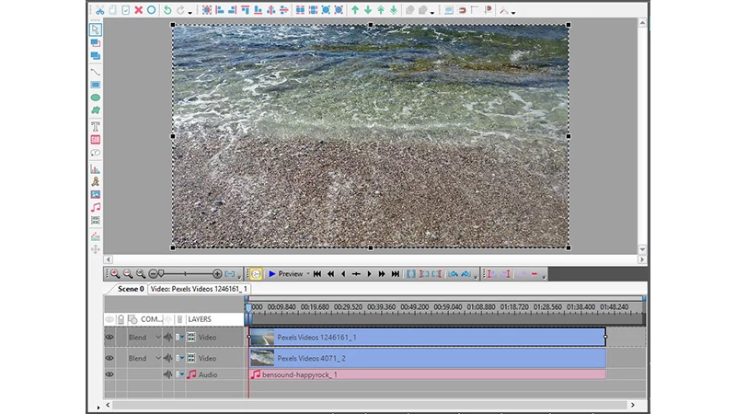Click the zoom slider minus button
The height and width of the screenshot is (414, 736).
(x=153, y=273)
